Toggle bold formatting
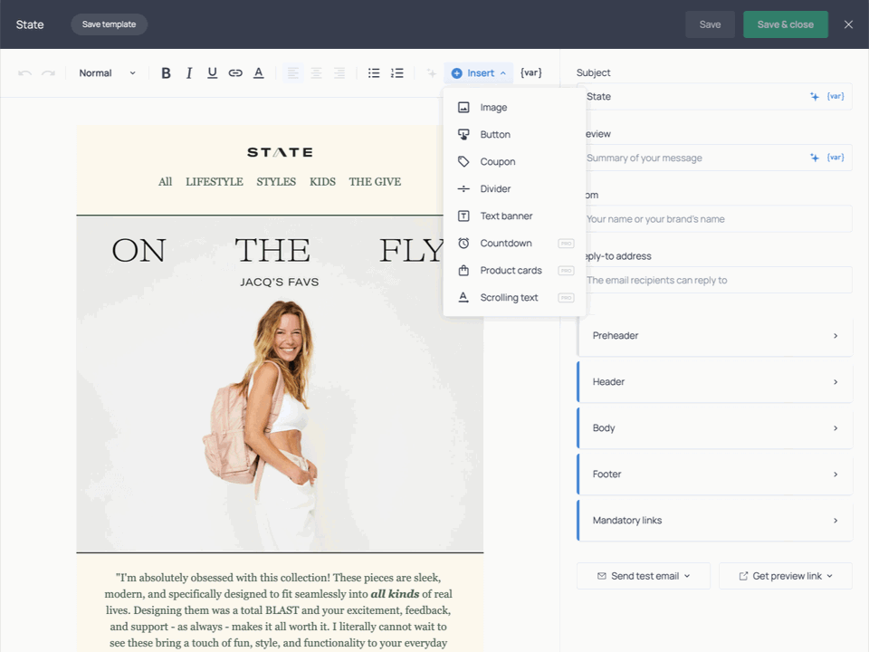869x652 pixels. pos(166,72)
